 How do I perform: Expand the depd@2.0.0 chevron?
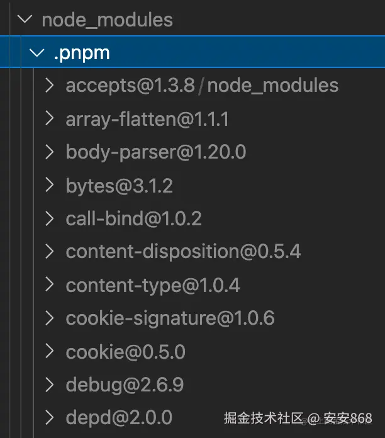(x=50, y=417)
